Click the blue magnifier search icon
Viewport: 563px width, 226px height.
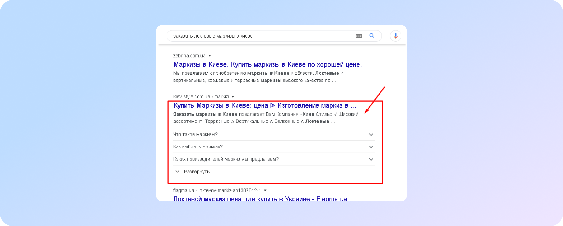pyautogui.click(x=372, y=36)
